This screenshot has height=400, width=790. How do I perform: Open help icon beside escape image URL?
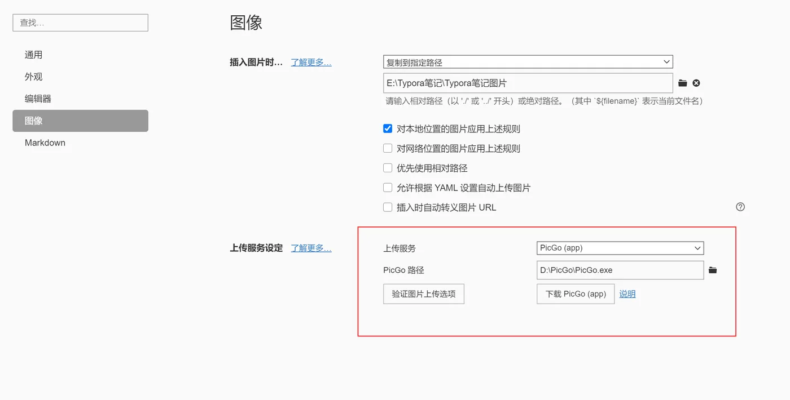[x=740, y=207]
